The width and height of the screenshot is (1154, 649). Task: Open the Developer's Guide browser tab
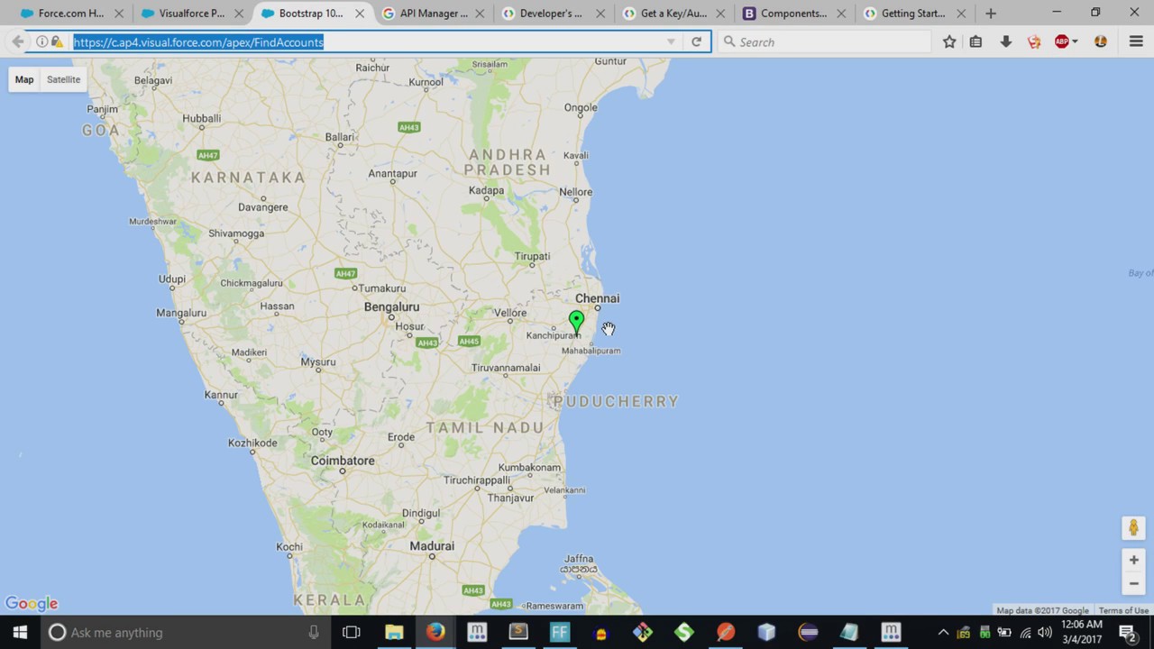tap(551, 14)
